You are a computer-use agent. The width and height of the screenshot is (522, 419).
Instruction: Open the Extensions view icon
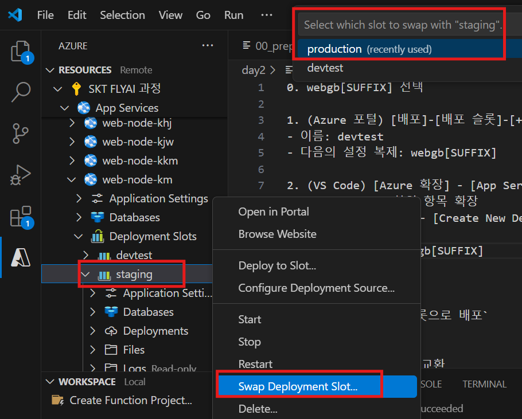(x=21, y=216)
